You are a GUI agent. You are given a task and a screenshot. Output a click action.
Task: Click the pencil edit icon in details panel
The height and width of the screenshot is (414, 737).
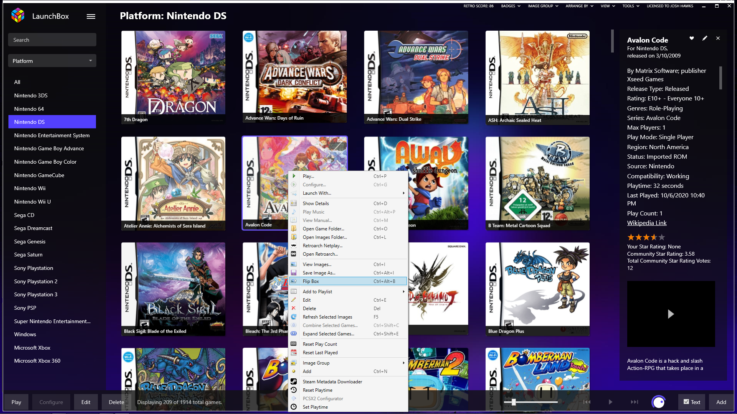tap(705, 38)
